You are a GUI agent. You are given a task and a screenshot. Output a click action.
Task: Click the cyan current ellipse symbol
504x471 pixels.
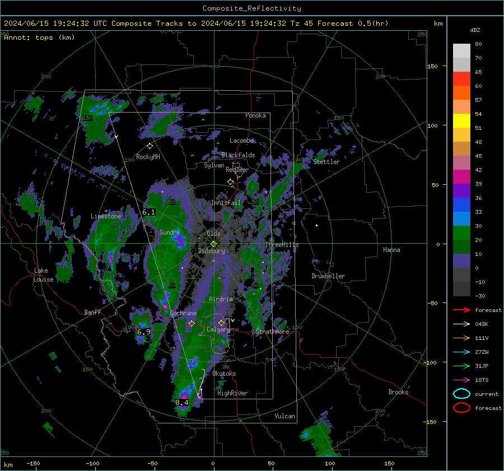pyautogui.click(x=461, y=394)
